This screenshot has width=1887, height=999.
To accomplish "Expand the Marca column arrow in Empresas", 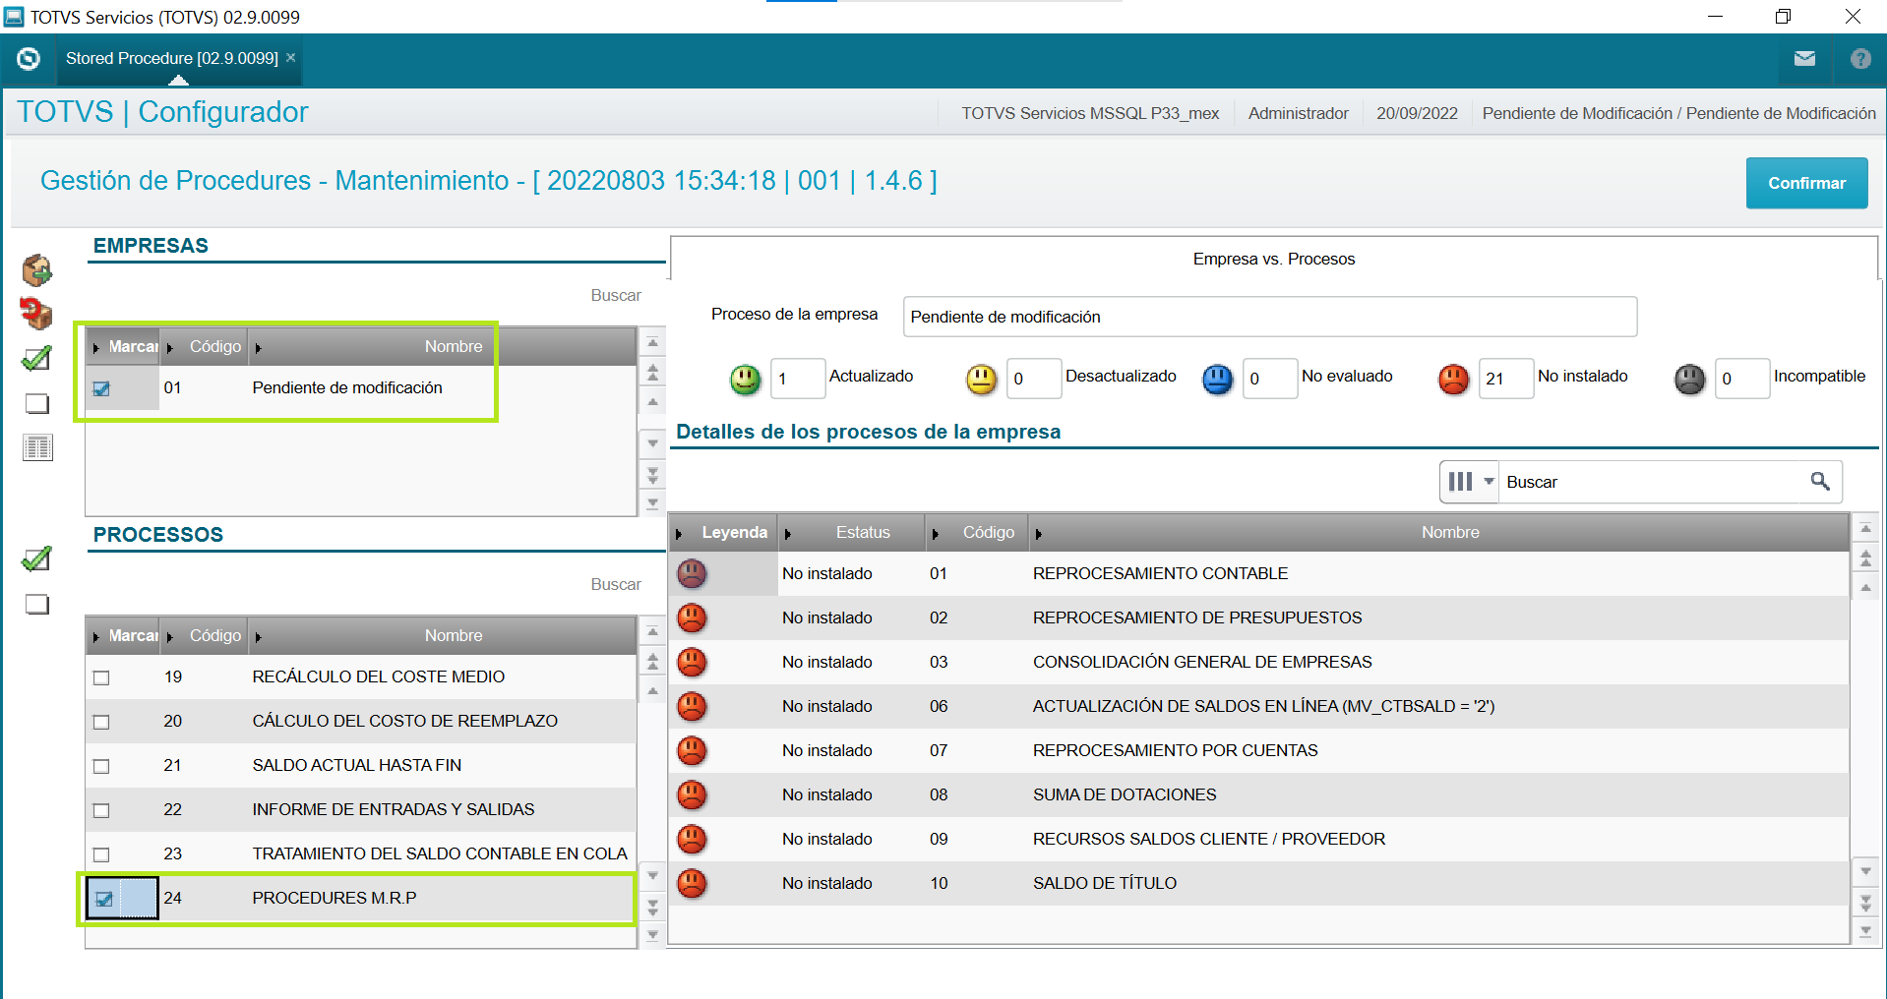I will tap(96, 348).
